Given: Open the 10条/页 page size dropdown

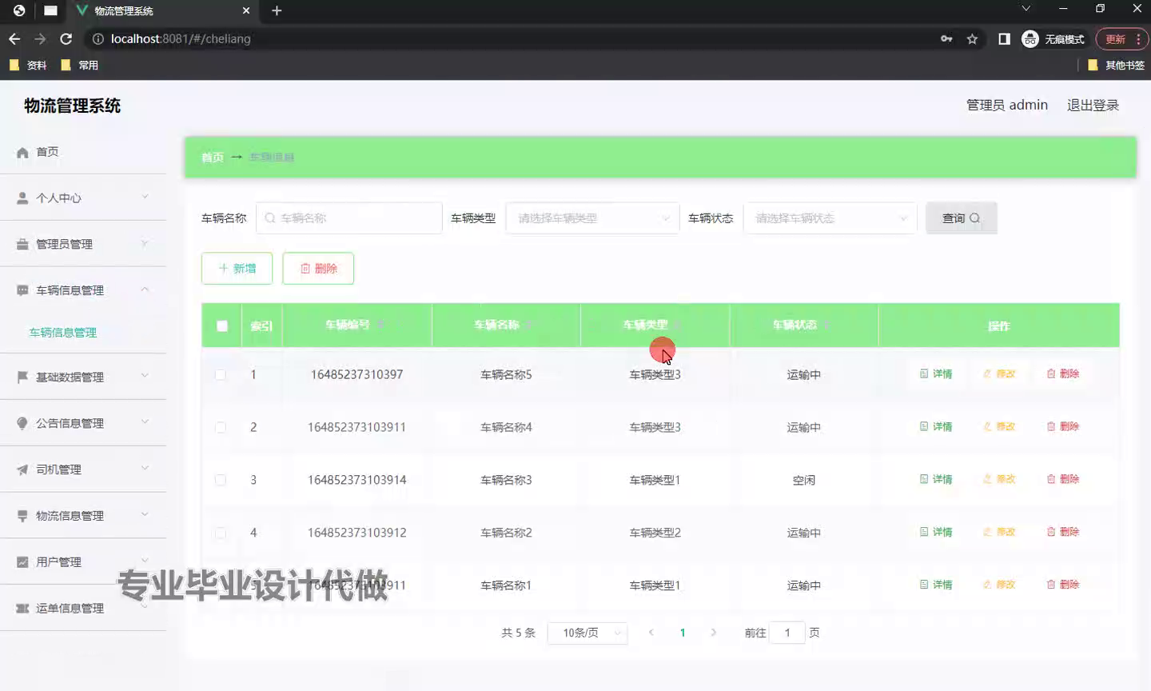Looking at the screenshot, I should click(x=587, y=633).
